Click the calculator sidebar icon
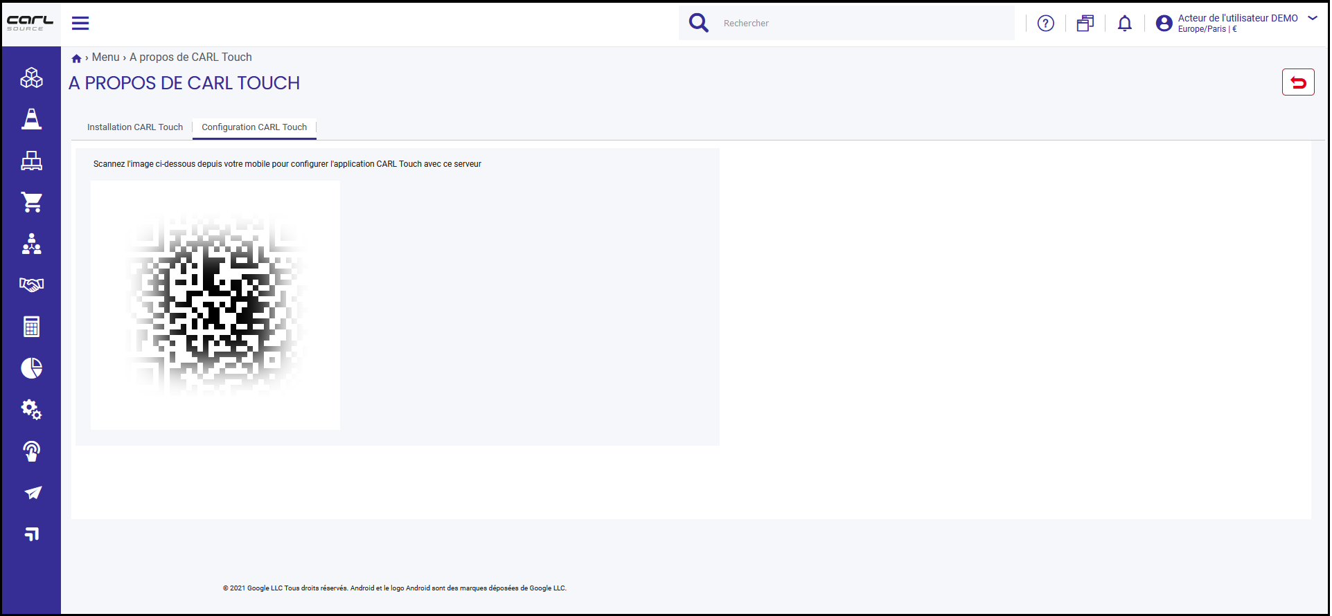 [x=31, y=327]
